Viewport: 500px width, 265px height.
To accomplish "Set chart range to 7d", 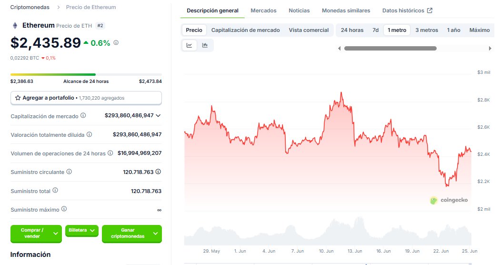I will click(x=376, y=30).
